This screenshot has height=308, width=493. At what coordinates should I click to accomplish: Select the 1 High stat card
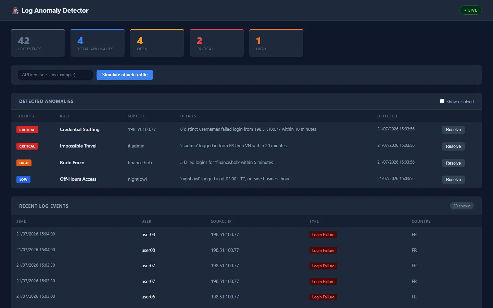point(276,43)
